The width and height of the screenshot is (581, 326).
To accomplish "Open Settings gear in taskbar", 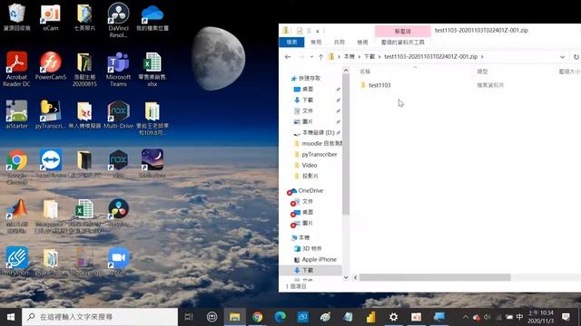I will tap(393, 317).
